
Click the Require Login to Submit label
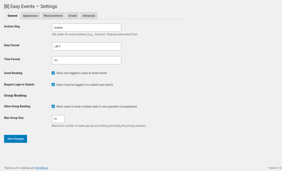tap(19, 85)
